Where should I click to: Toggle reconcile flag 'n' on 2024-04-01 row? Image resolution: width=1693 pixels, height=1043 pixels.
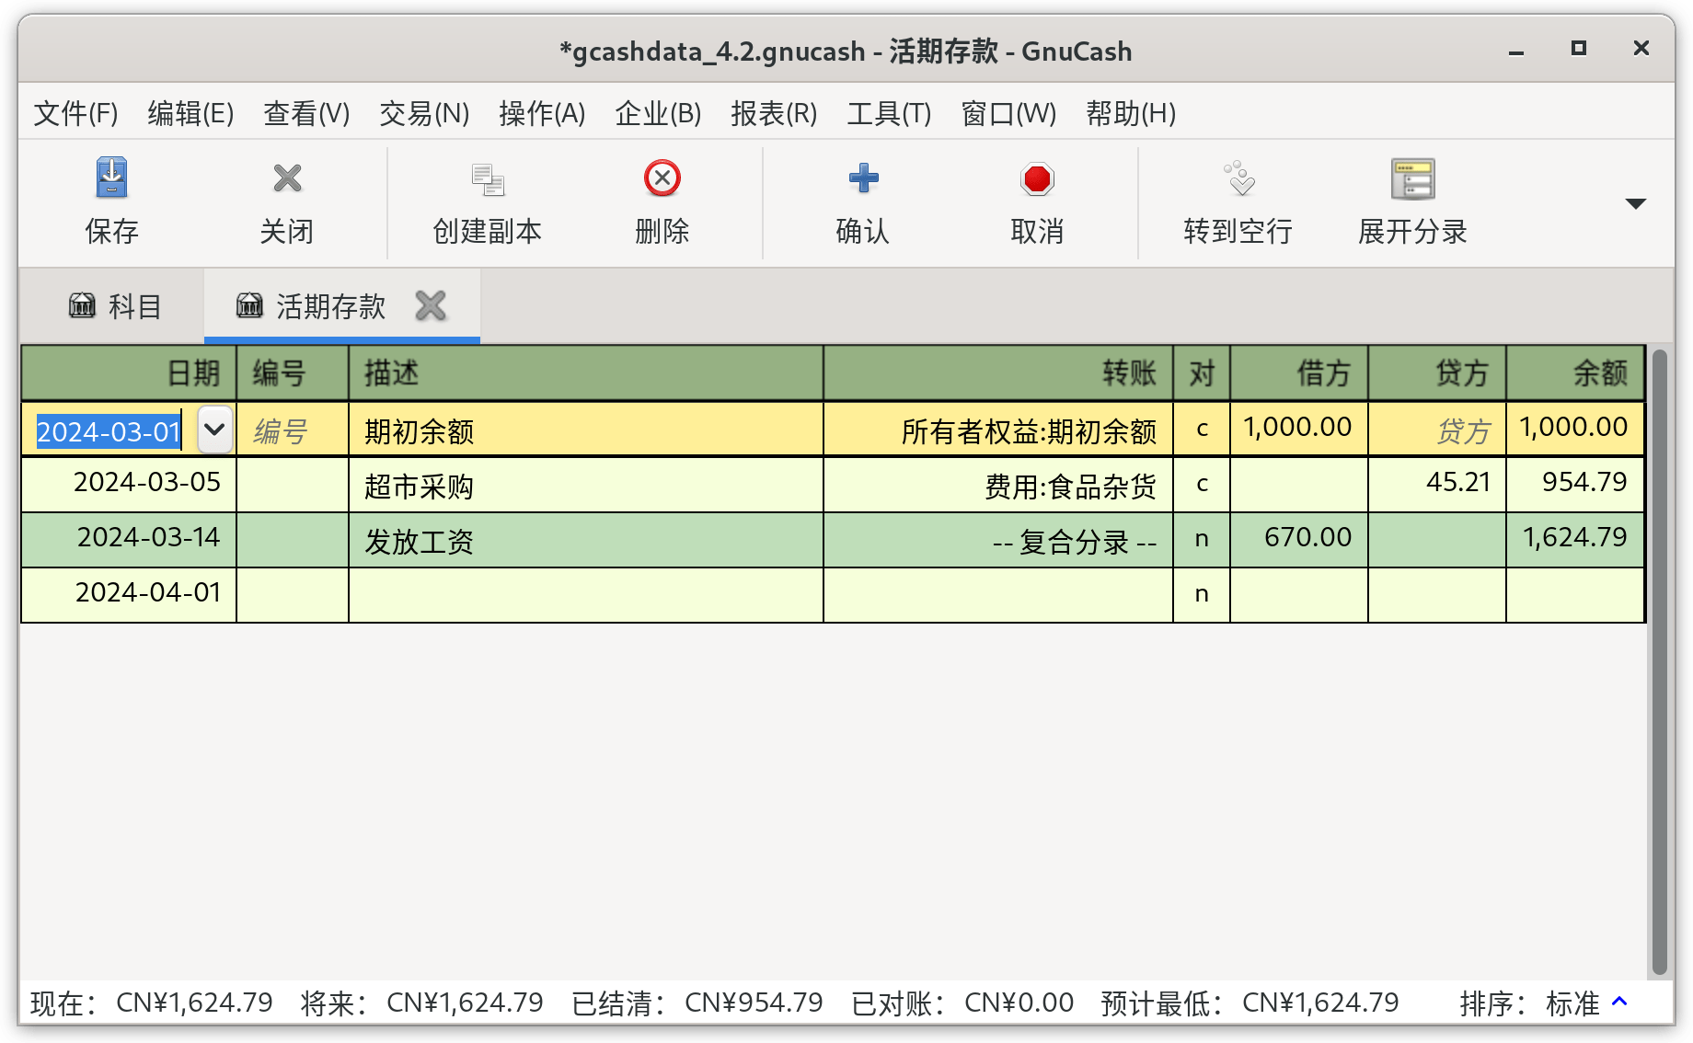[1202, 595]
